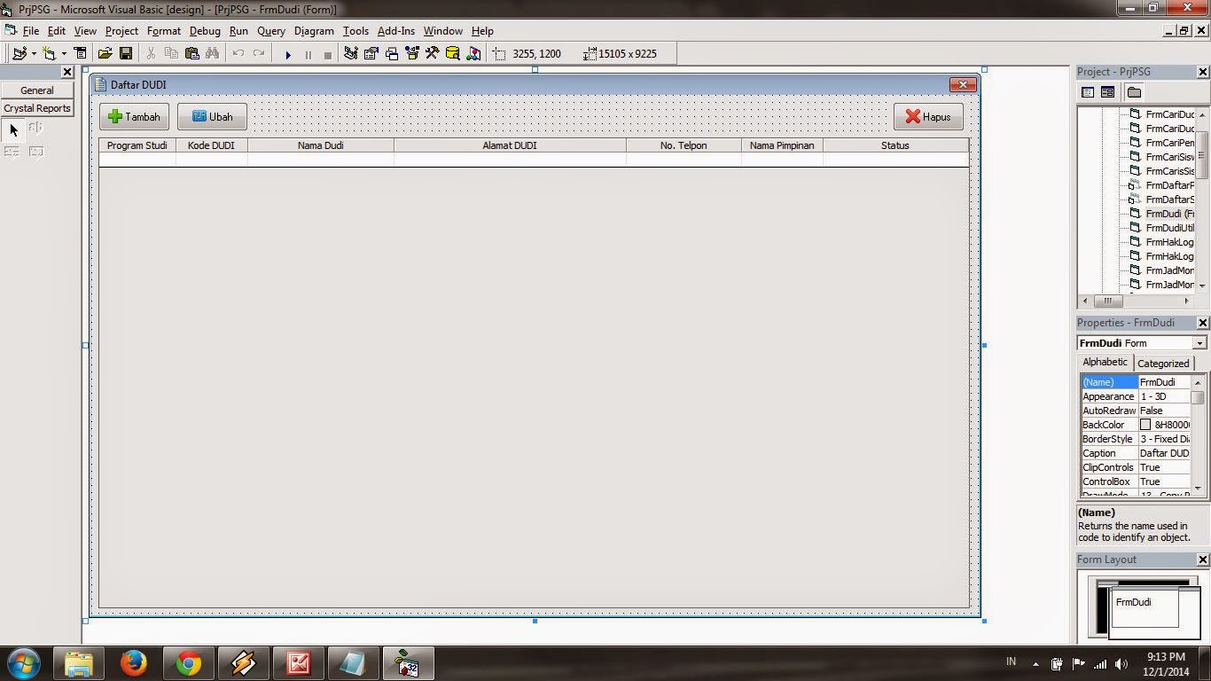
Task: Switch to the Categorized properties tab
Action: 1163,364
